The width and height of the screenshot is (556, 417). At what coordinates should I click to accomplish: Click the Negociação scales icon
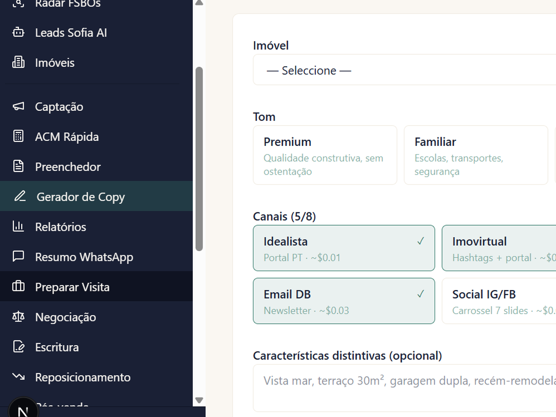18,317
